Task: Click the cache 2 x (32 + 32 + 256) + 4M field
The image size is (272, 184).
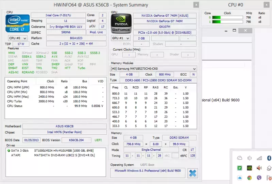Action: point(76,44)
